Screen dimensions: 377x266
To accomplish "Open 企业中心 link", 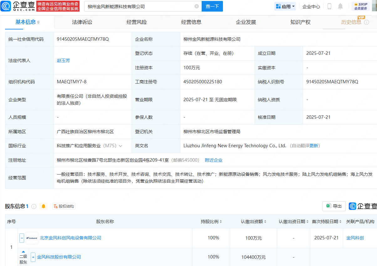I will [x=311, y=6].
